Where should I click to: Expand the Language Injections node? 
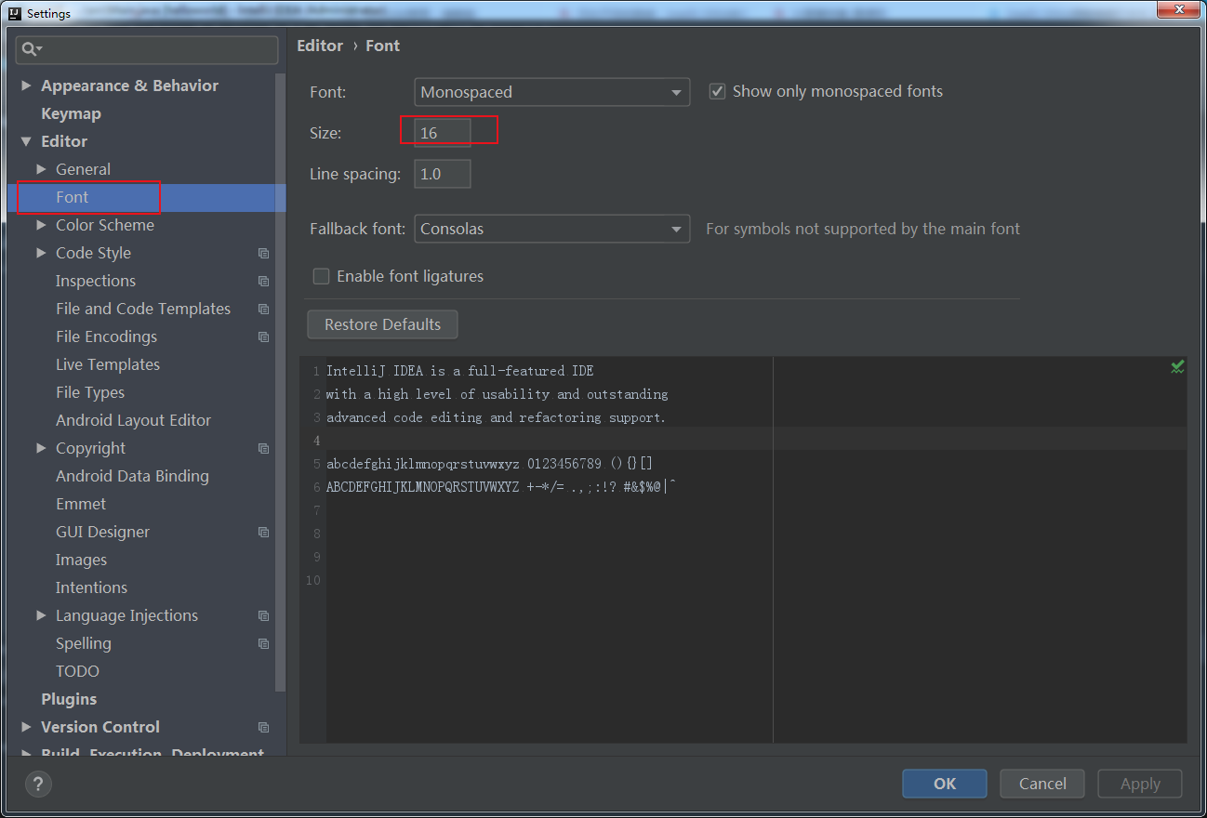pyautogui.click(x=41, y=615)
